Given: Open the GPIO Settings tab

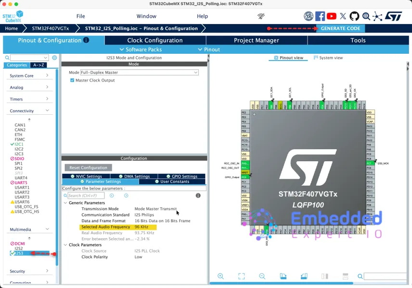Looking at the screenshot, I should (181, 176).
